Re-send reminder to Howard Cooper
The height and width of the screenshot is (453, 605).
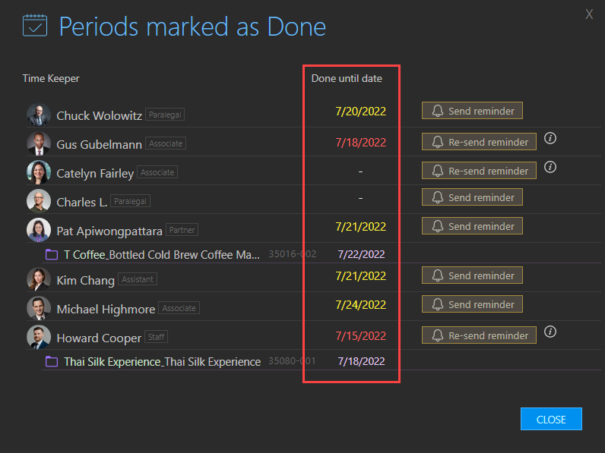pyautogui.click(x=479, y=335)
